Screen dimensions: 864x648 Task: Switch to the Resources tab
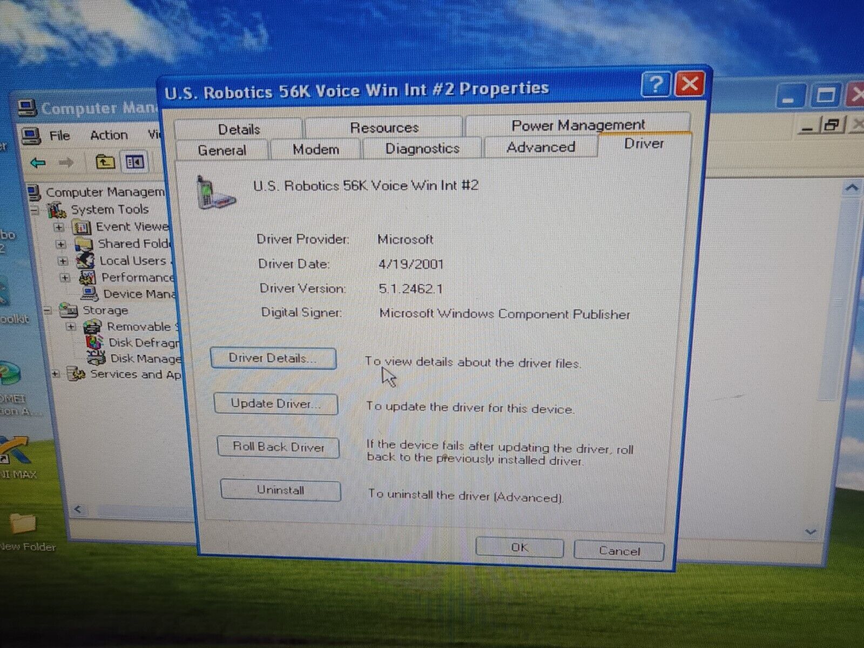384,127
